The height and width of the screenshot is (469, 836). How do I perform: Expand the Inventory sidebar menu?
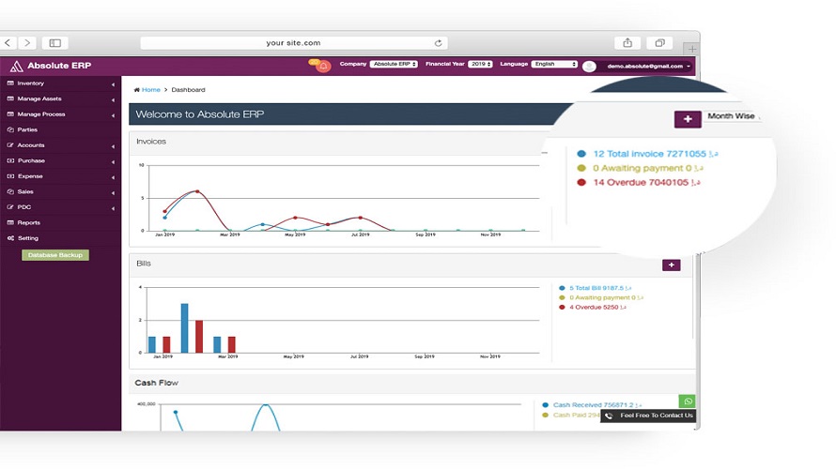click(x=31, y=83)
